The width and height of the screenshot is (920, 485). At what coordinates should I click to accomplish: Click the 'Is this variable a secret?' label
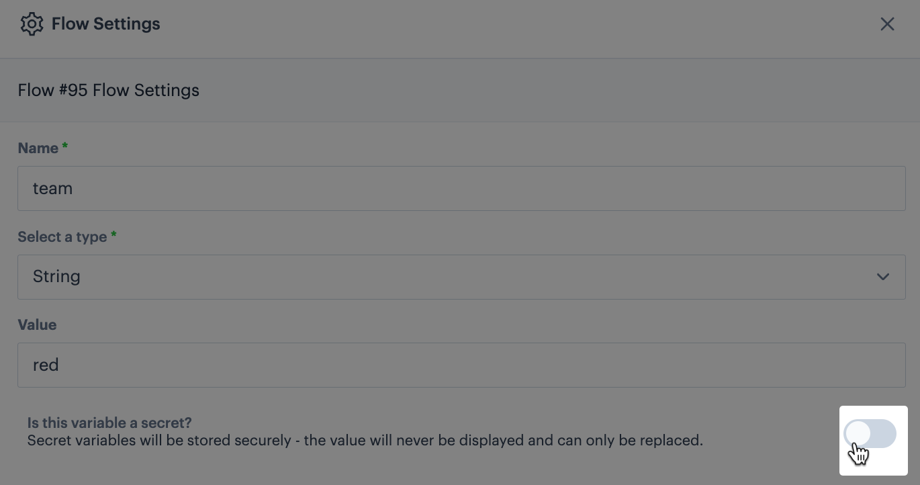click(x=109, y=423)
